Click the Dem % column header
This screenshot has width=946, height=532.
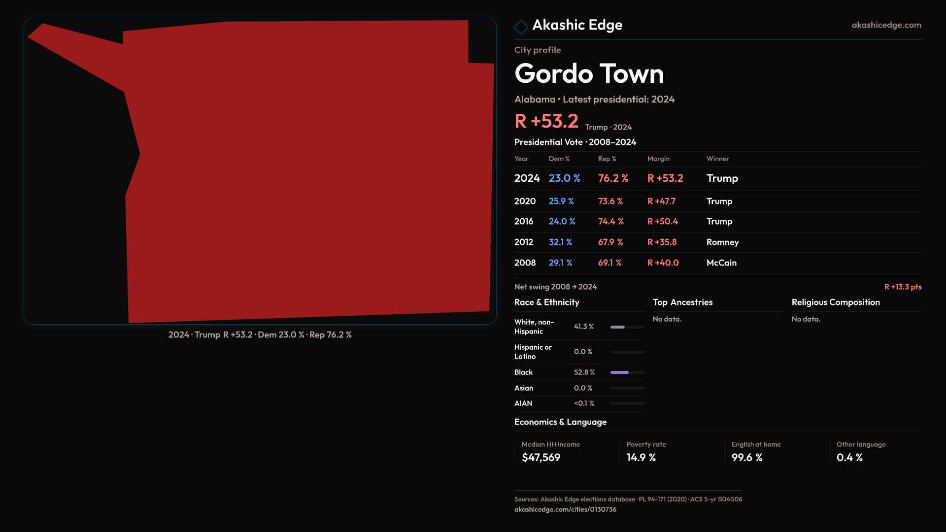point(559,159)
